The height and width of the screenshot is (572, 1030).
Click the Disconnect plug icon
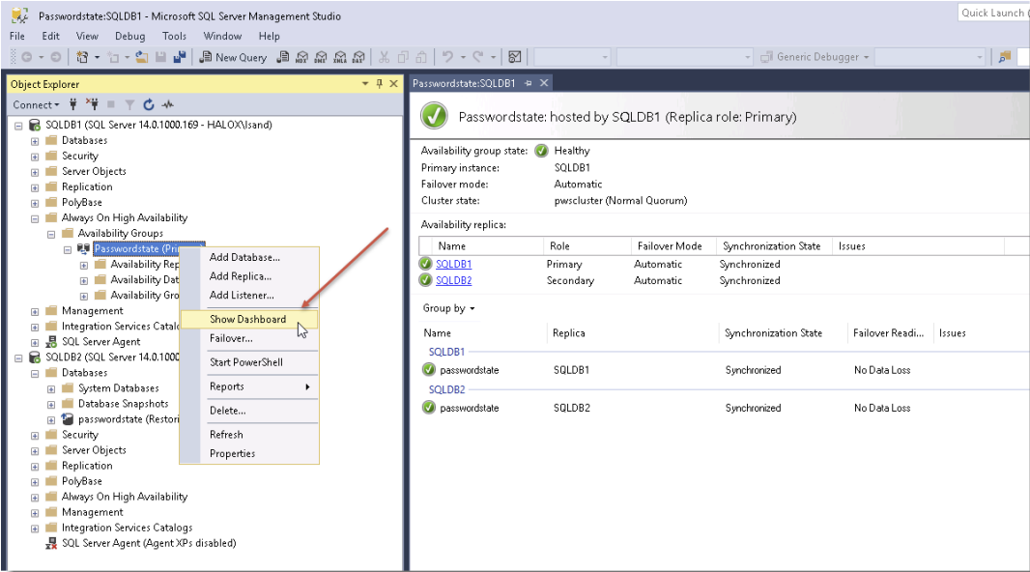[x=92, y=104]
